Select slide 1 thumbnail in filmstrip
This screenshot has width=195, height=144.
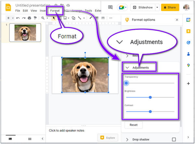click(x=25, y=33)
